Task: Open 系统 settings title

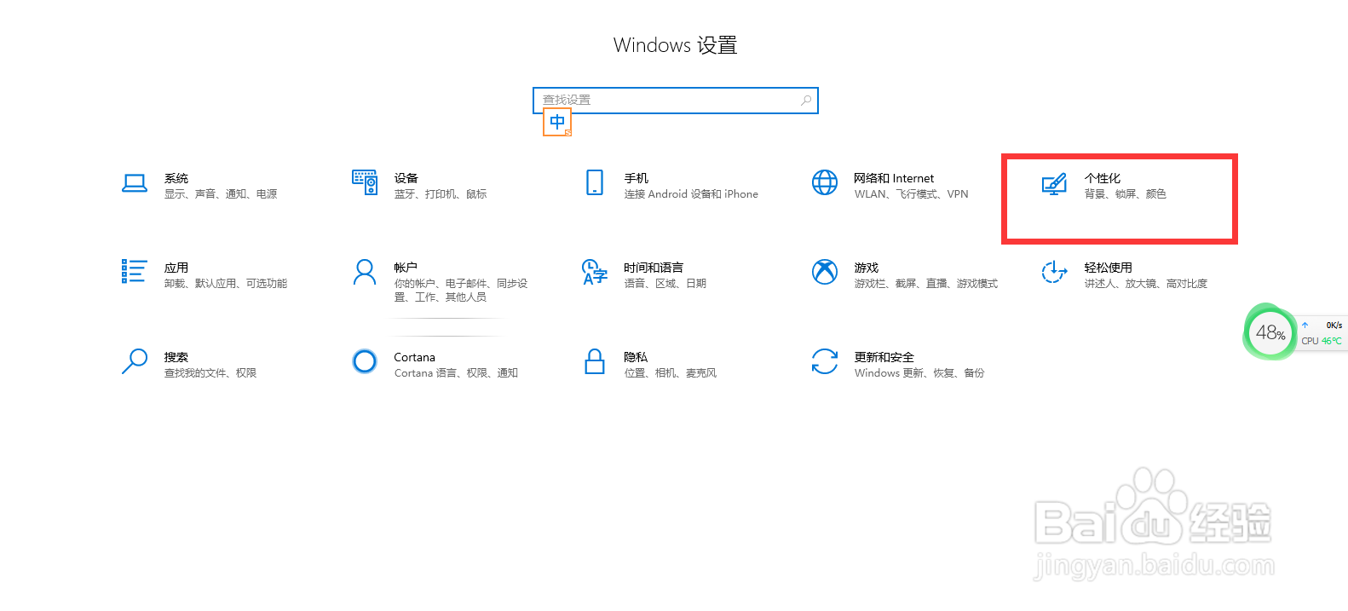Action: (176, 178)
